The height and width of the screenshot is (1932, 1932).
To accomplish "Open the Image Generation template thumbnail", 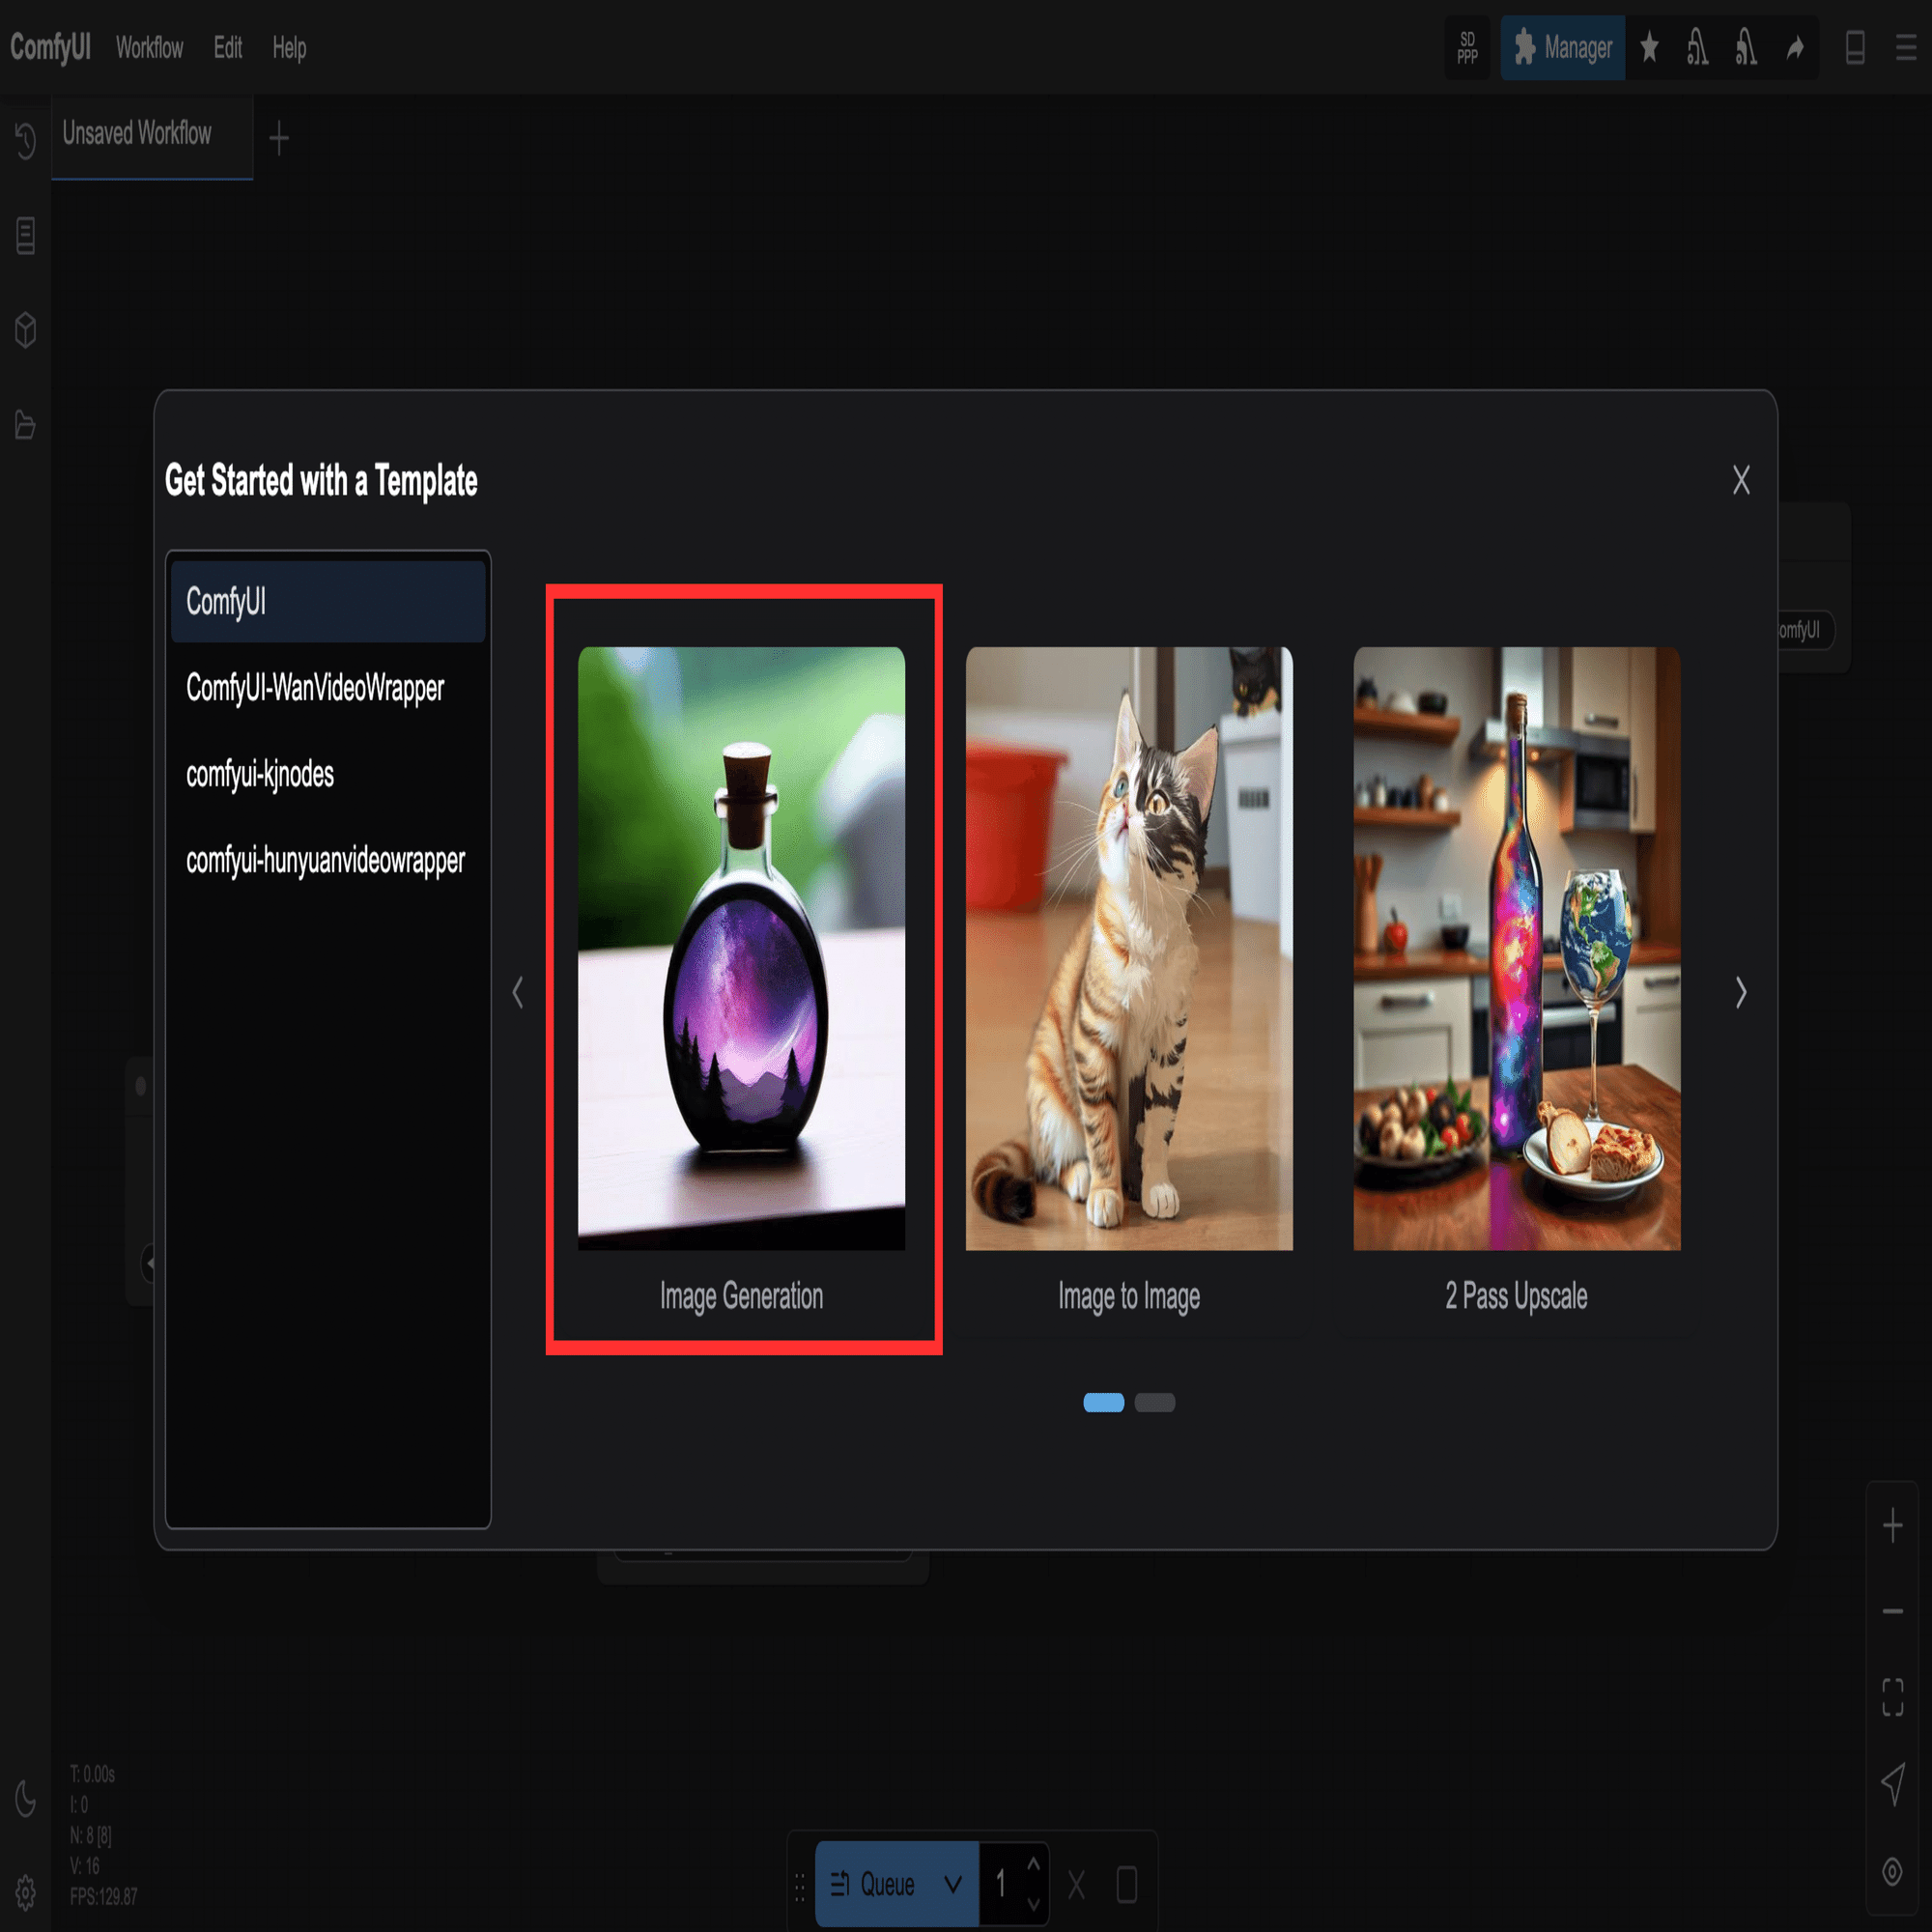I will 741,948.
